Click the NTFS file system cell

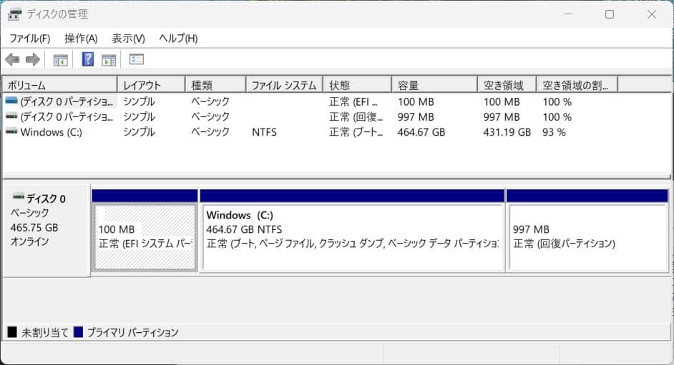(264, 132)
